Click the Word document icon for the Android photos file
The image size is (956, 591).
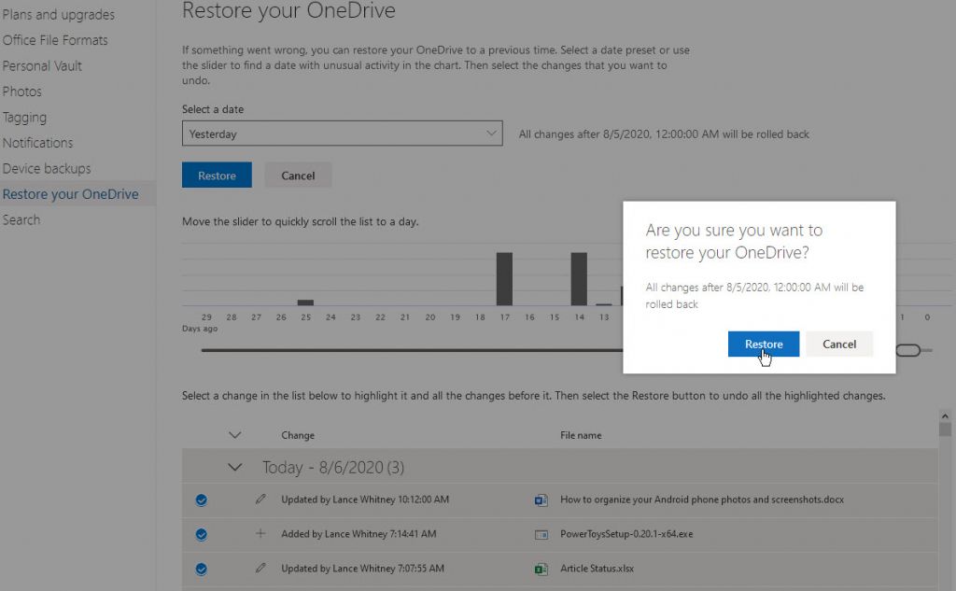pos(541,500)
